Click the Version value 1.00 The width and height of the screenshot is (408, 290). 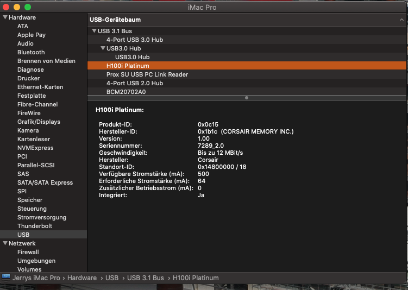point(204,138)
